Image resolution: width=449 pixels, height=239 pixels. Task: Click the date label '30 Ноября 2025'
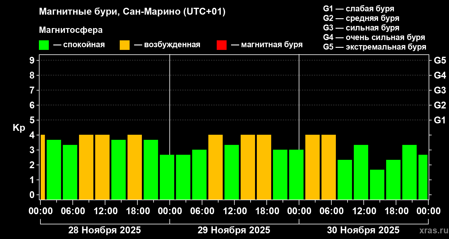pyautogui.click(x=363, y=230)
